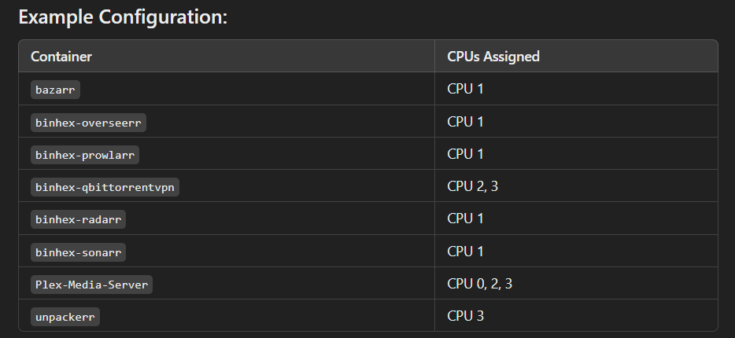This screenshot has height=338, width=735.
Task: Click CPU 1 value in binhex-prowlarr row
Action: tap(465, 154)
